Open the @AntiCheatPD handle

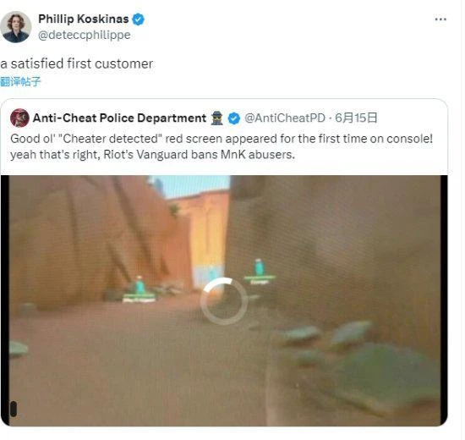point(285,118)
